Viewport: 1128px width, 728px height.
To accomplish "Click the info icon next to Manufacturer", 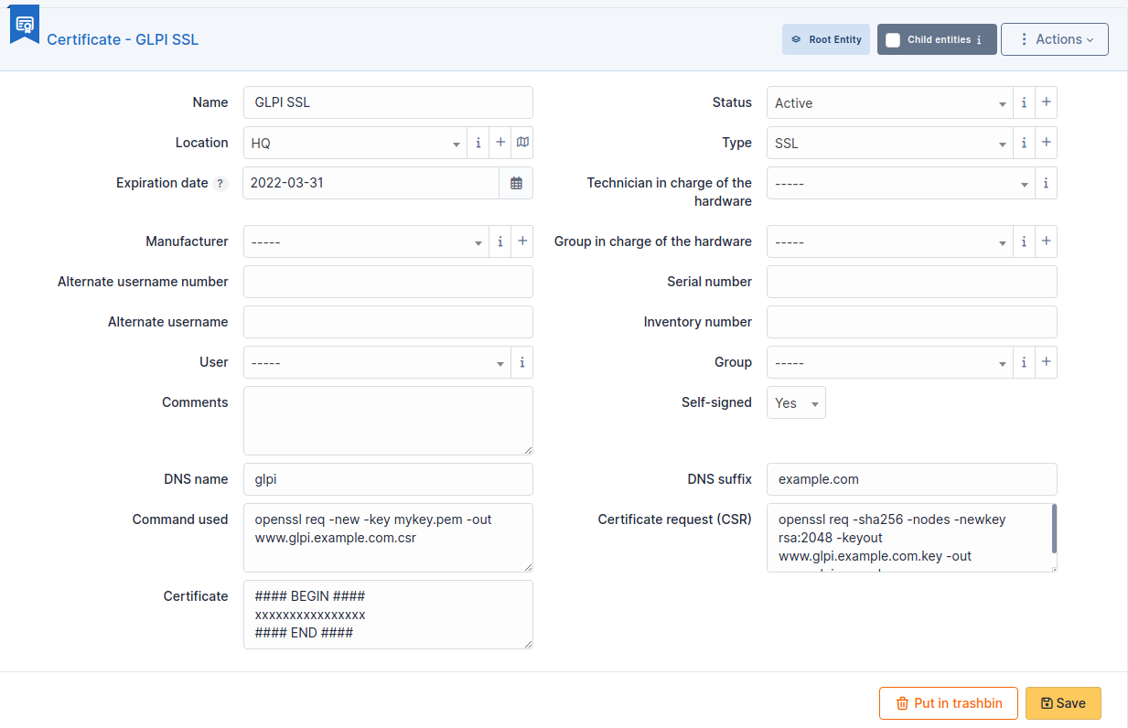I will [x=500, y=241].
